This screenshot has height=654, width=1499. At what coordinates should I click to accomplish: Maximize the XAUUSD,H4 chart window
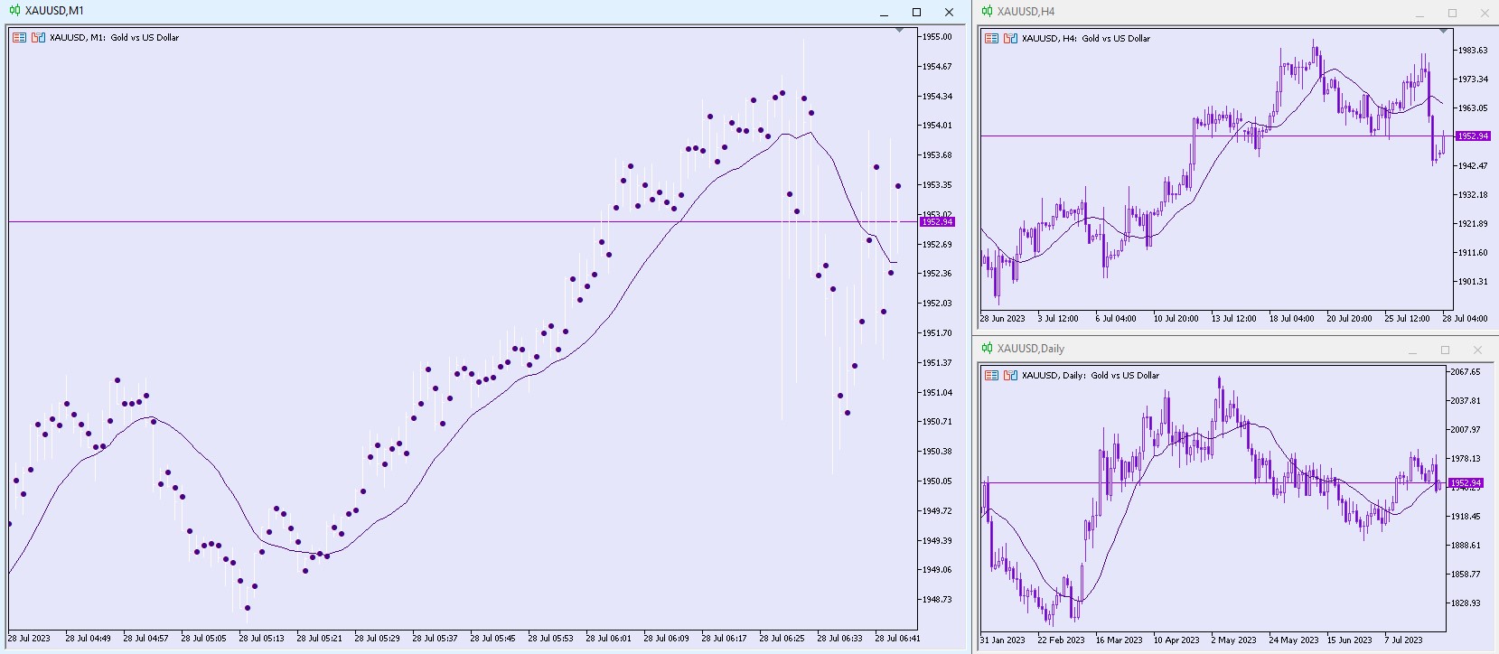[x=1452, y=13]
